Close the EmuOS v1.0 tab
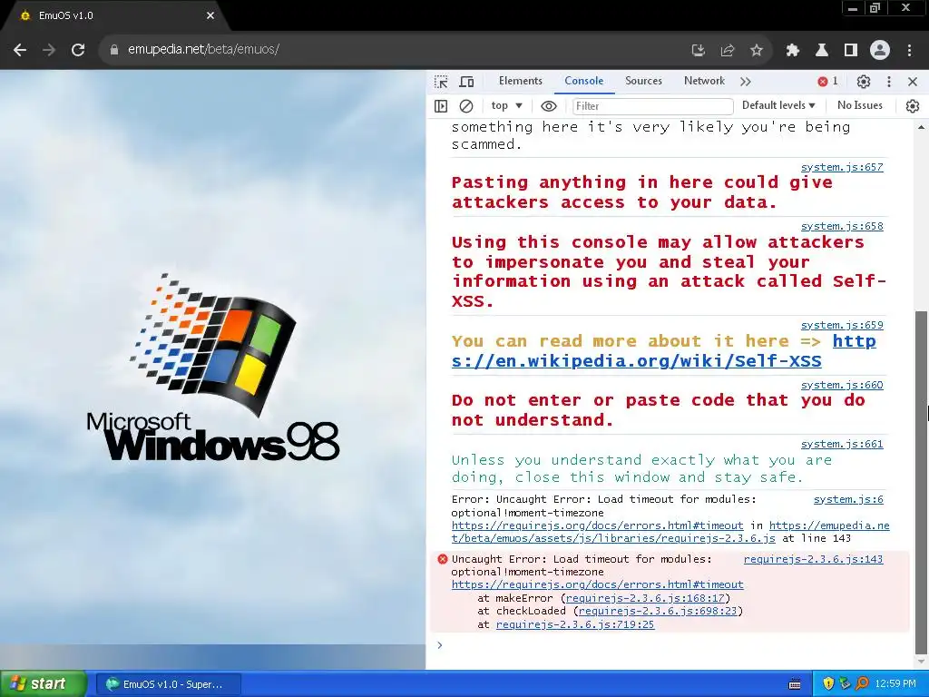 pyautogui.click(x=210, y=16)
